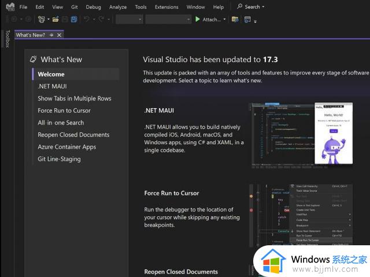
Task: Open the Help menu
Action: coord(219,7)
